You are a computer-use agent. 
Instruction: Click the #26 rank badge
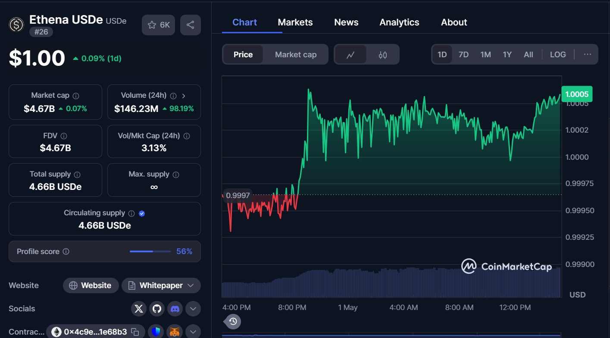(41, 32)
